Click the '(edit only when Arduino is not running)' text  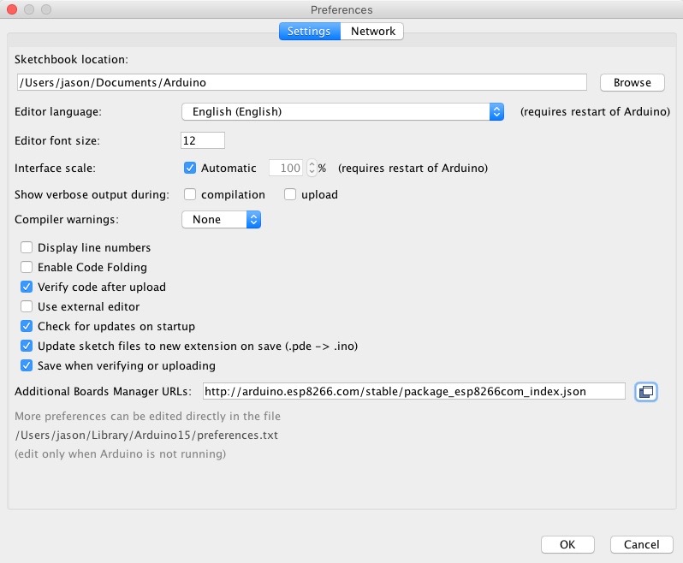point(120,454)
